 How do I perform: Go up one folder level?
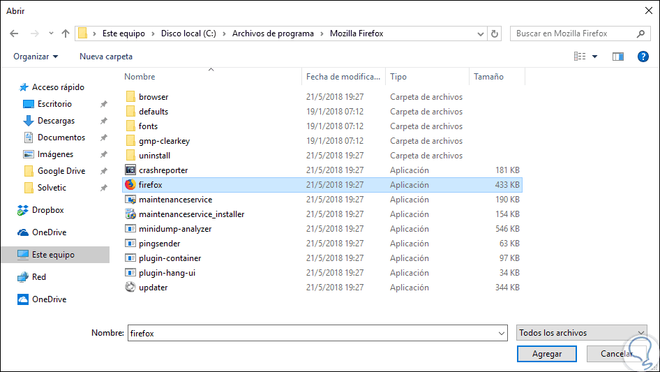[x=66, y=34]
